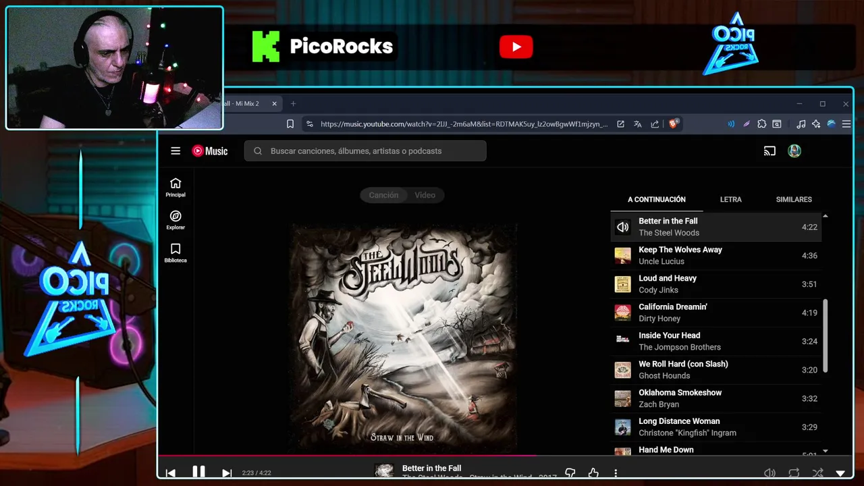Viewport: 864px width, 486px height.
Task: Click the Ghost Hounds song thumbnail
Action: pyautogui.click(x=622, y=370)
